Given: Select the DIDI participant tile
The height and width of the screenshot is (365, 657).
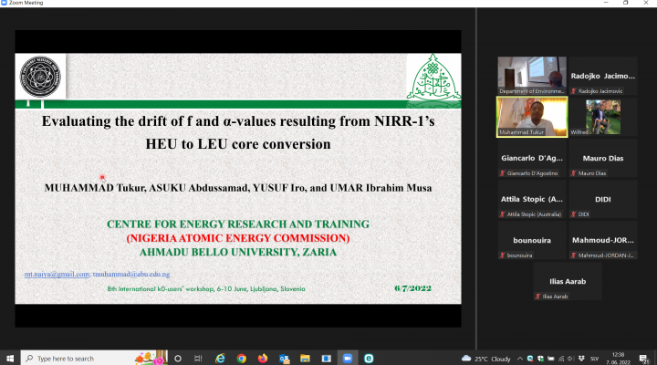Looking at the screenshot, I should [603, 199].
